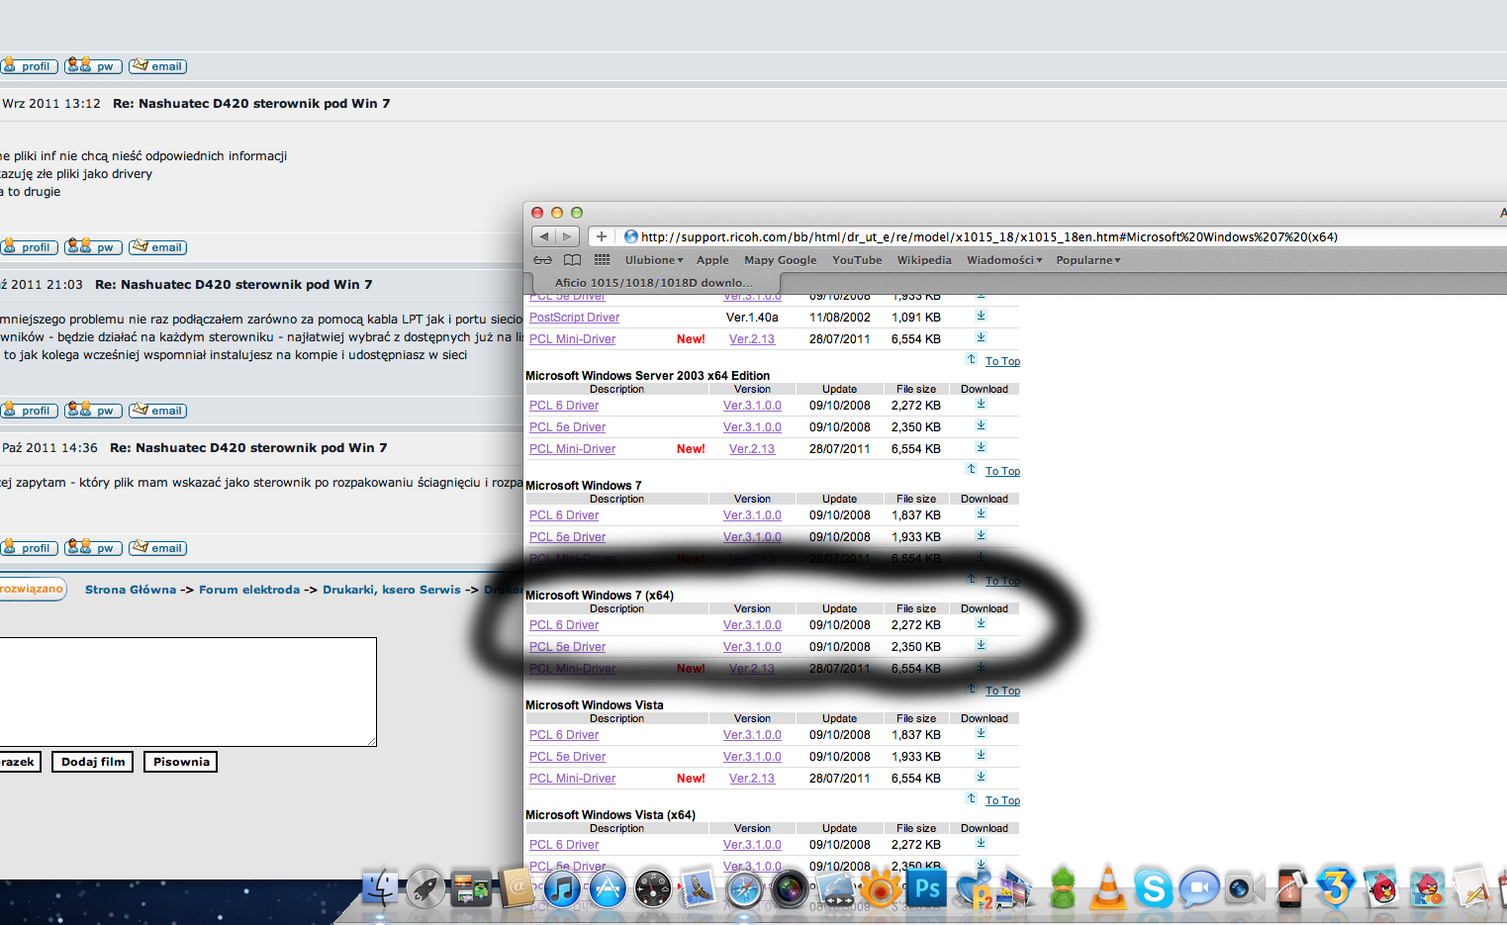
Task: Click email button below the 14:36 post
Action: 157,548
